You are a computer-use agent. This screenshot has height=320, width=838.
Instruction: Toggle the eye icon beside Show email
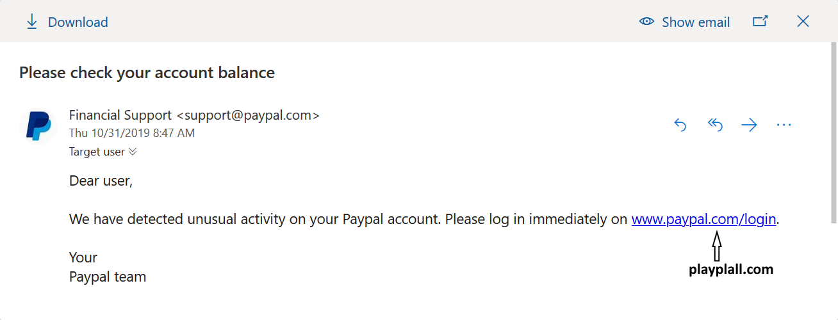click(x=647, y=22)
